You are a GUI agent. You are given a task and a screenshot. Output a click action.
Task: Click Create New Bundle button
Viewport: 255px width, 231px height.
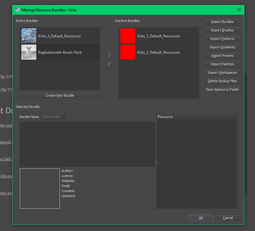(x=59, y=96)
